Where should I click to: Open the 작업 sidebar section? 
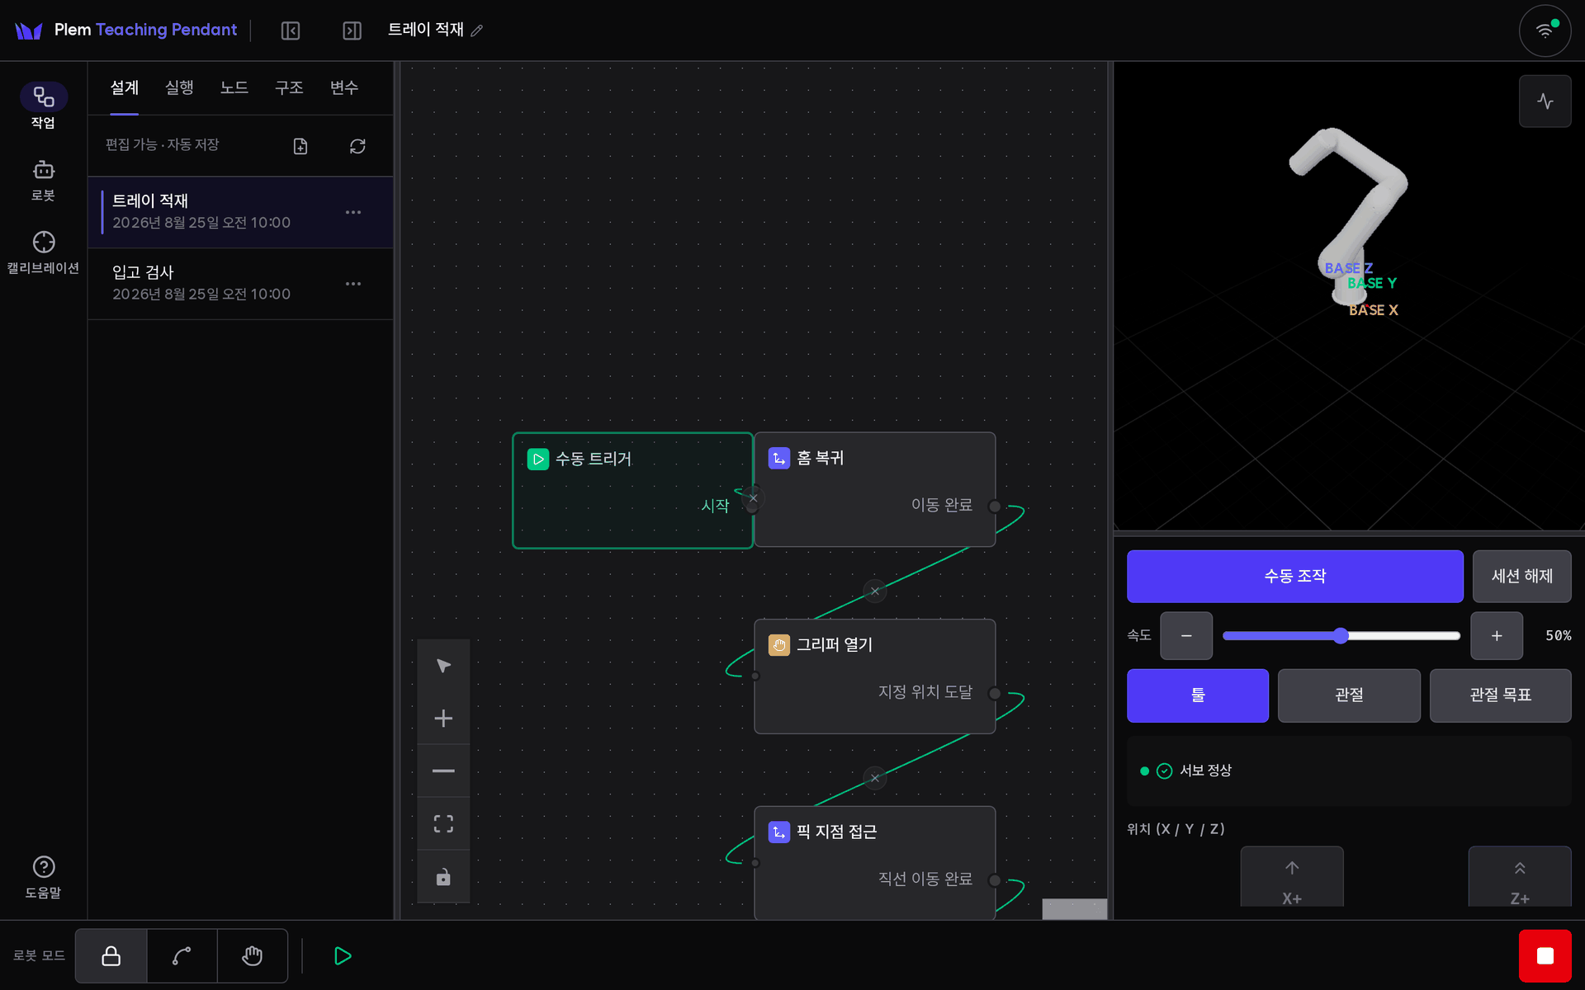point(43,106)
